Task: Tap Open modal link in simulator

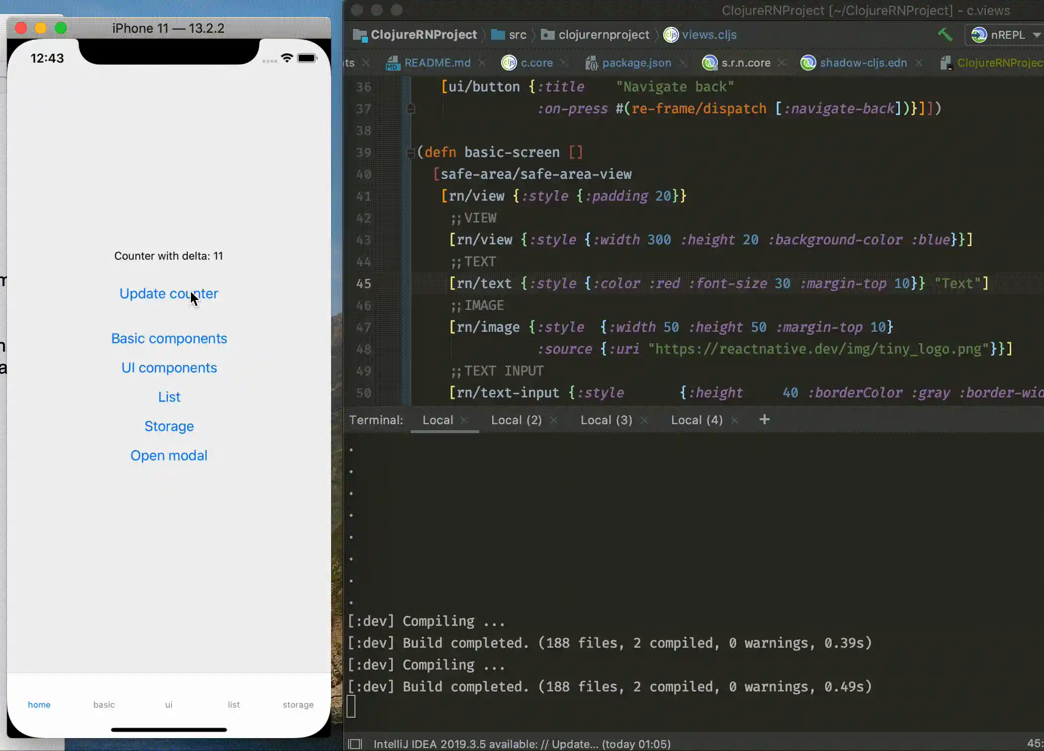Action: (x=169, y=455)
